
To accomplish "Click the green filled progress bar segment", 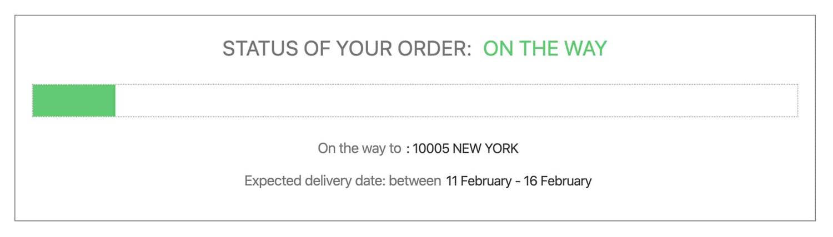I will point(74,101).
